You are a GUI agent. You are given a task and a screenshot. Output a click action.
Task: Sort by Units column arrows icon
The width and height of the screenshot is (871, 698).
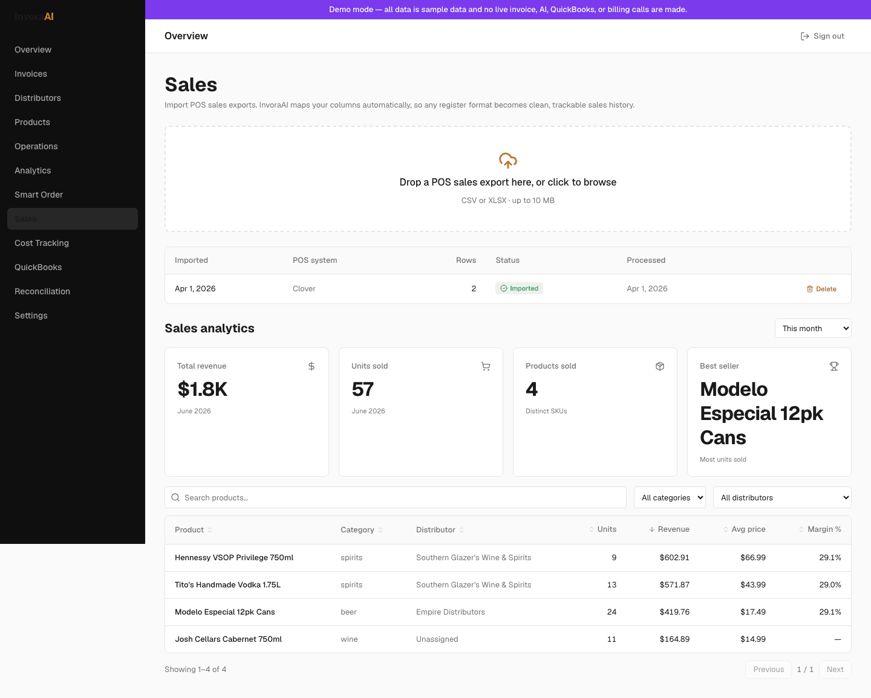pyautogui.click(x=592, y=529)
